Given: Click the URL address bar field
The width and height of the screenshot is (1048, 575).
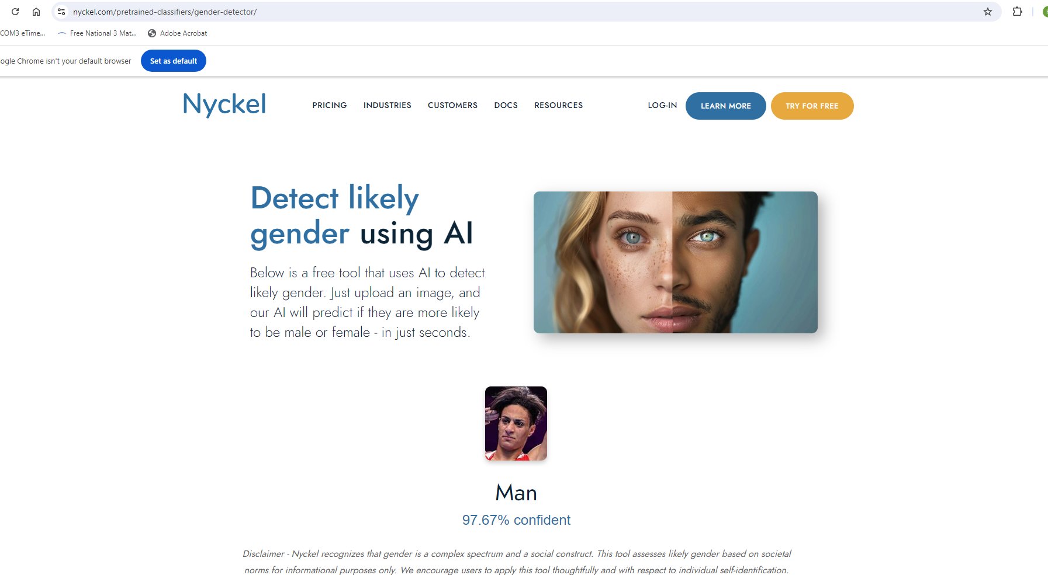Looking at the screenshot, I should pyautogui.click(x=520, y=12).
